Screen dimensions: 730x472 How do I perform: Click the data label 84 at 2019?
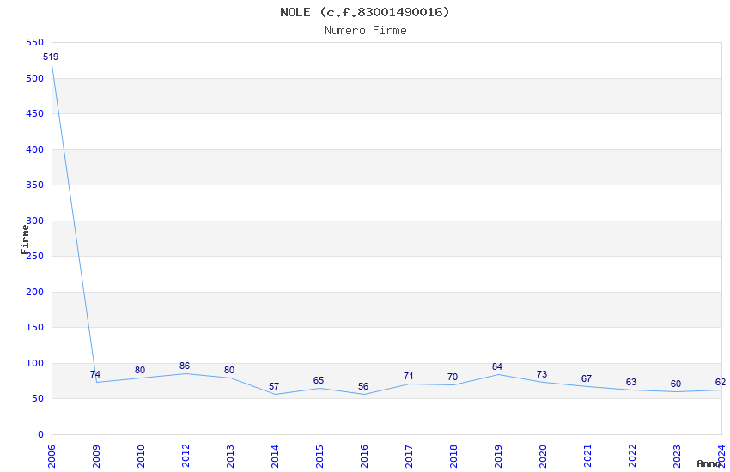coord(497,367)
